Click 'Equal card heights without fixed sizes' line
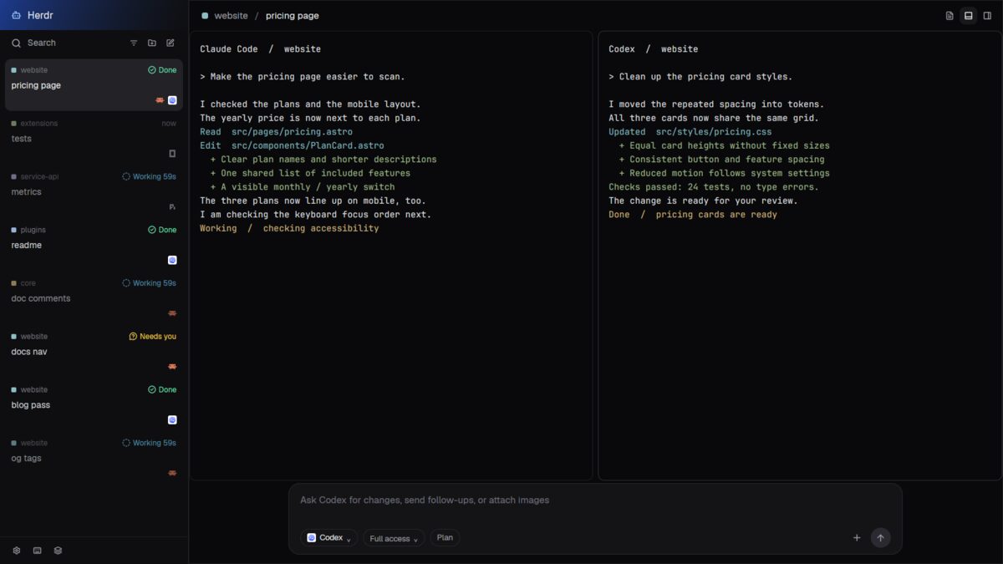Viewport: 1003px width, 564px height. [x=724, y=145]
